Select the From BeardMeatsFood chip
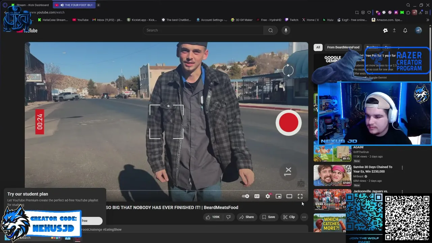This screenshot has height=243, width=432. click(x=343, y=47)
